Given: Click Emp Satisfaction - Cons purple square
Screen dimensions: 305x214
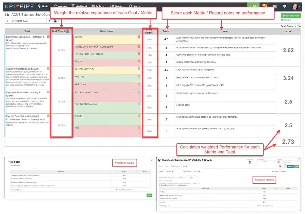Looking at the screenshot, I should pyautogui.click(x=139, y=92).
